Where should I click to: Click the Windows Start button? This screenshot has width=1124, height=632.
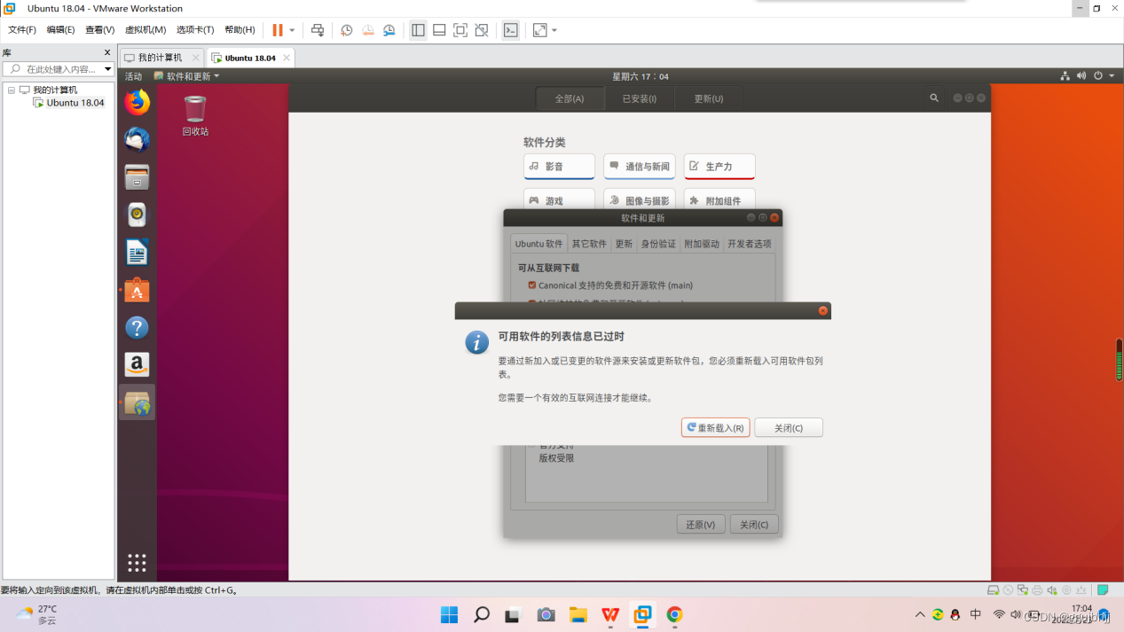point(449,614)
